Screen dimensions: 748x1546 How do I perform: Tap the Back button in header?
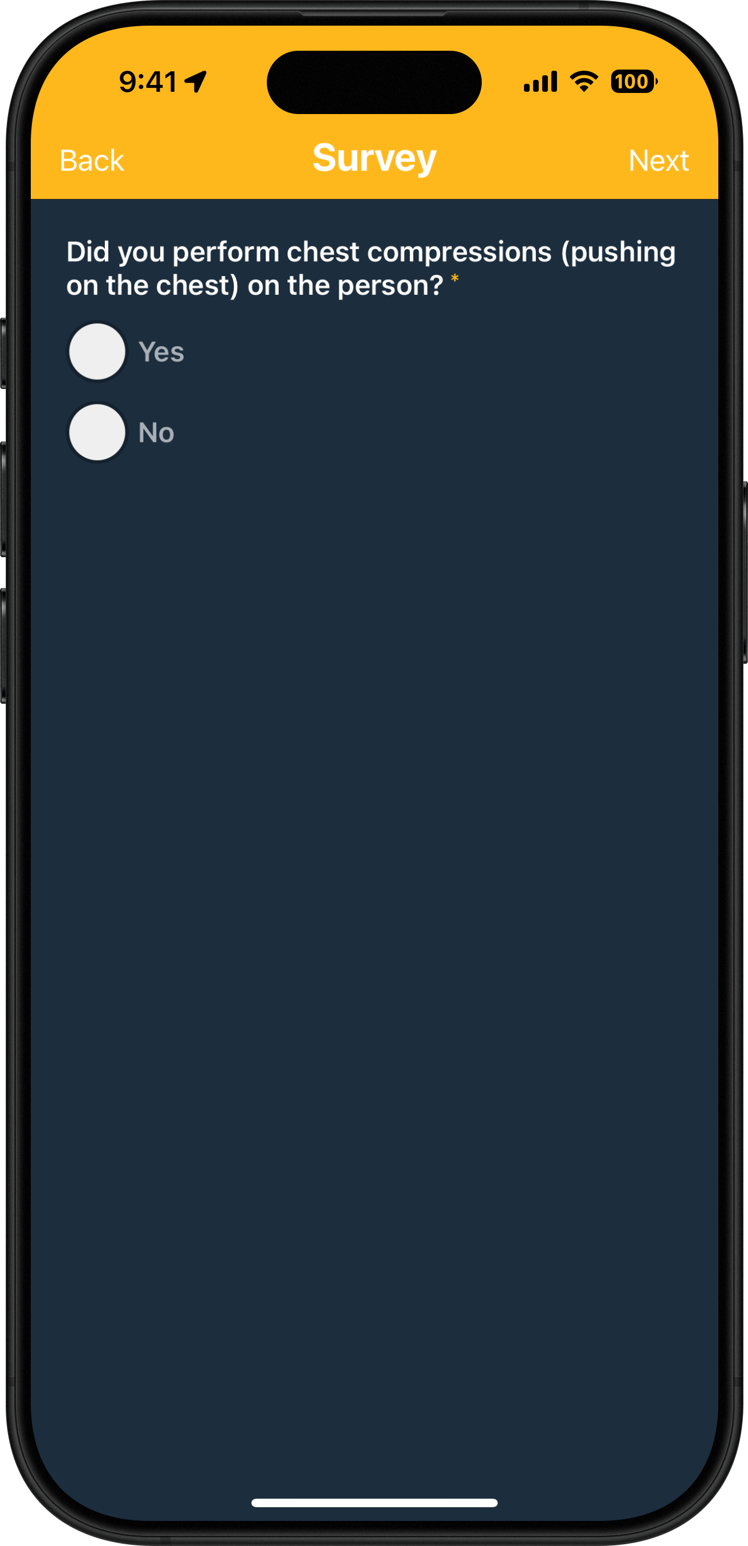[x=92, y=161]
